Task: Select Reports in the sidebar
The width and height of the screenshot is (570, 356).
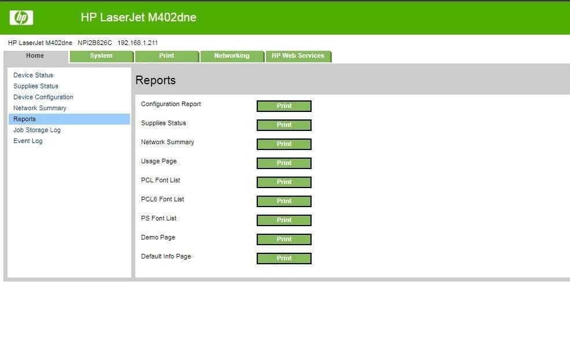Action: click(69, 119)
